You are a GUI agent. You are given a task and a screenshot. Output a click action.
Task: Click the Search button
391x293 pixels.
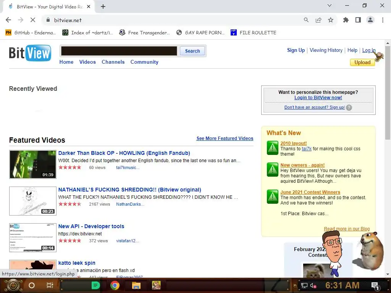click(192, 51)
